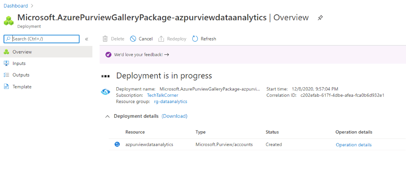Viewport: 406px width, 172px height.
Task: Click the azpurviewdataanalytics resource status icon
Action: coord(117,144)
